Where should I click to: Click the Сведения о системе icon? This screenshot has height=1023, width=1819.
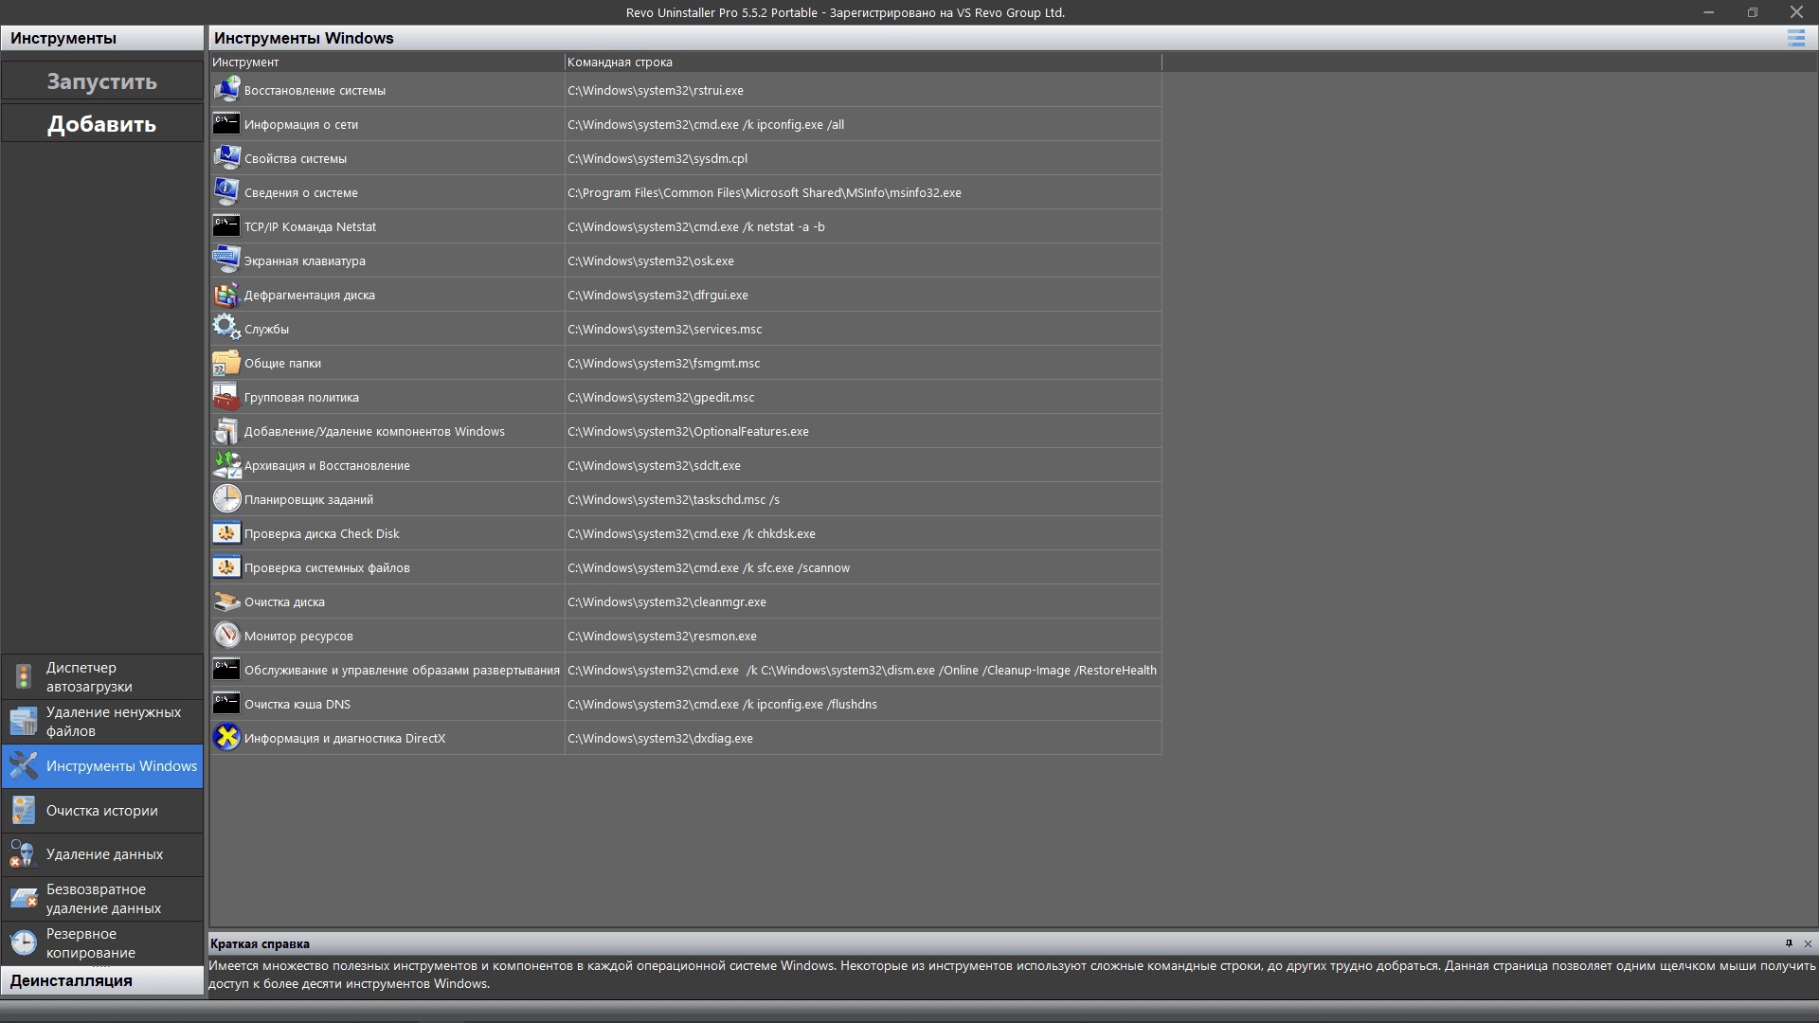tap(226, 192)
